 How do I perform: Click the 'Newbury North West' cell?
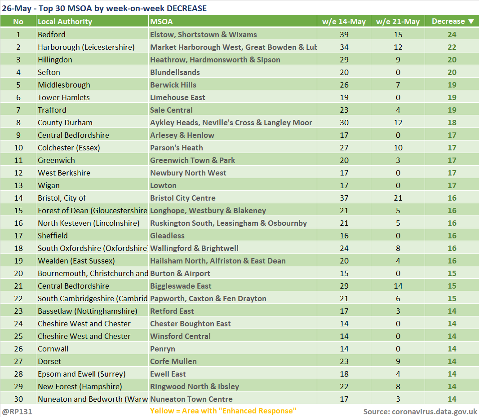click(233, 173)
